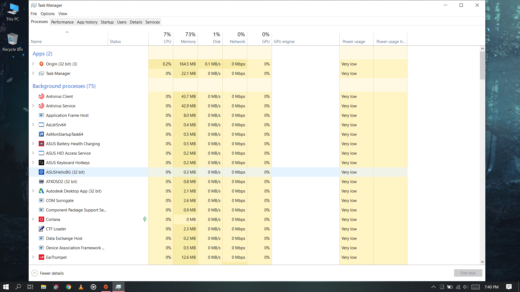The width and height of the screenshot is (520, 292).
Task: Click the ASUSHelloBG process icon
Action: pos(41,172)
